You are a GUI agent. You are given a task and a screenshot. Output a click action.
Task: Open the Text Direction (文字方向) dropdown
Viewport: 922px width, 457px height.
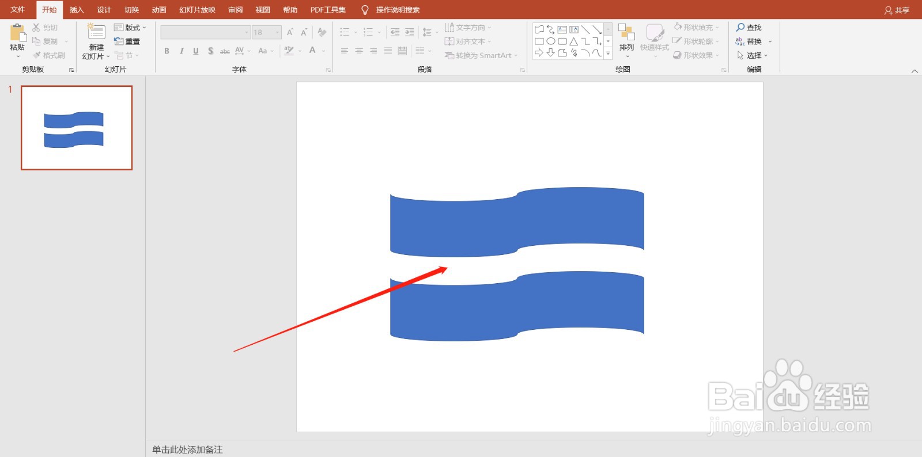(468, 28)
